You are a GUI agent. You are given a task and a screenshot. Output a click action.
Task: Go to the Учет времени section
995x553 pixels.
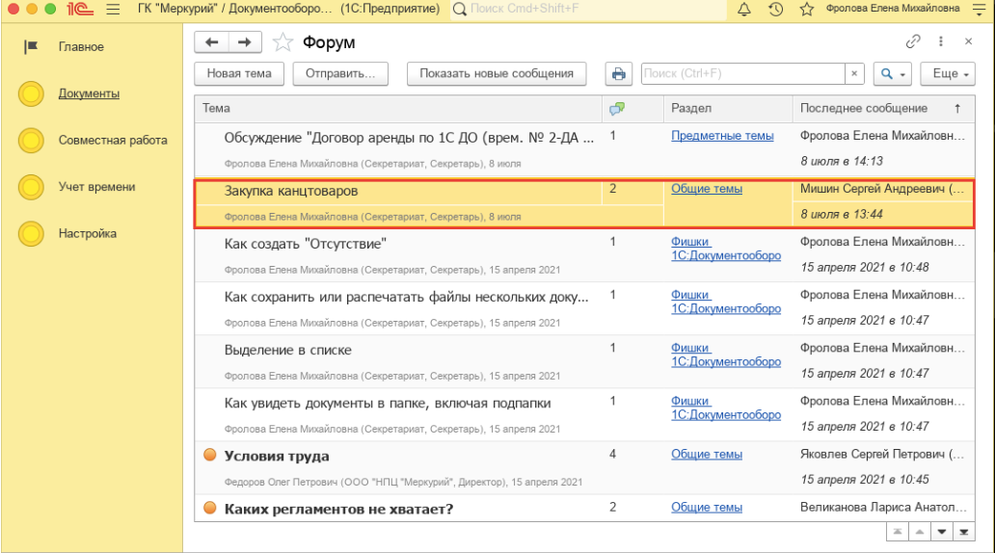[96, 187]
